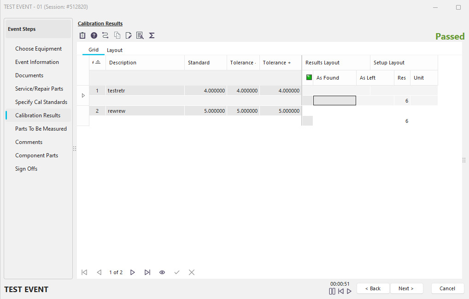
Task: Click the Next > button
Action: coord(406,288)
